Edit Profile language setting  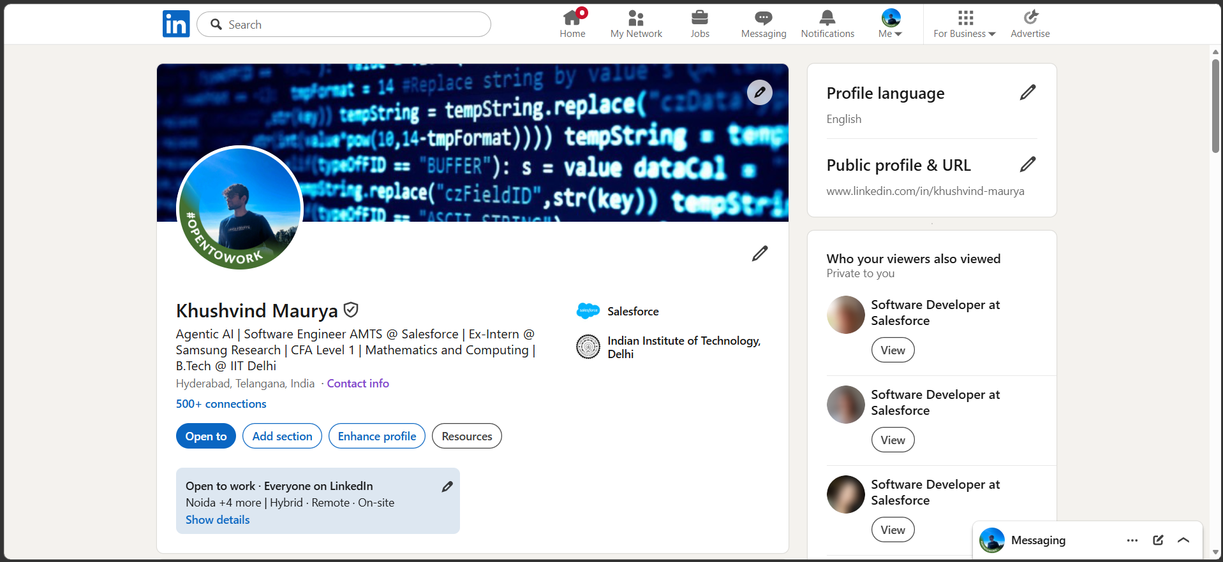tap(1028, 92)
